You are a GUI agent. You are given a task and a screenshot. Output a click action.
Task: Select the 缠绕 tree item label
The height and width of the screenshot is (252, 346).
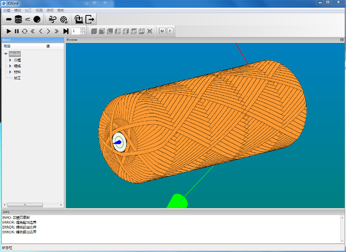[x=17, y=66]
